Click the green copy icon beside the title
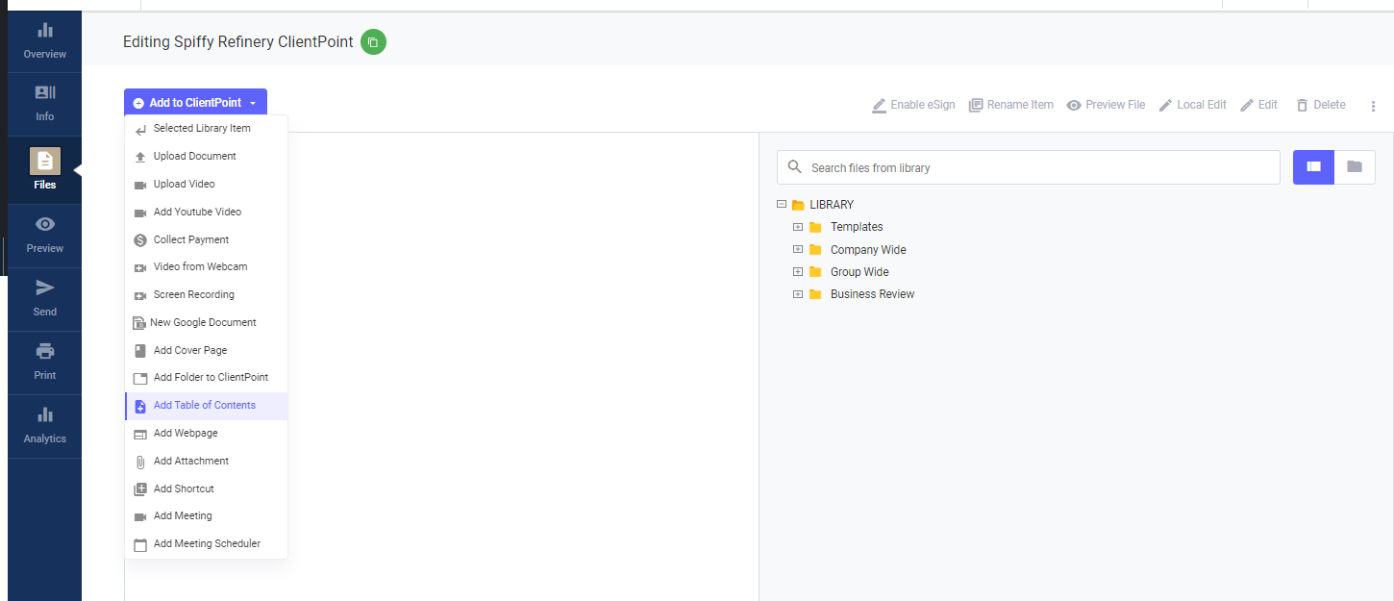Screen dimensions: 1394x601 click(373, 42)
